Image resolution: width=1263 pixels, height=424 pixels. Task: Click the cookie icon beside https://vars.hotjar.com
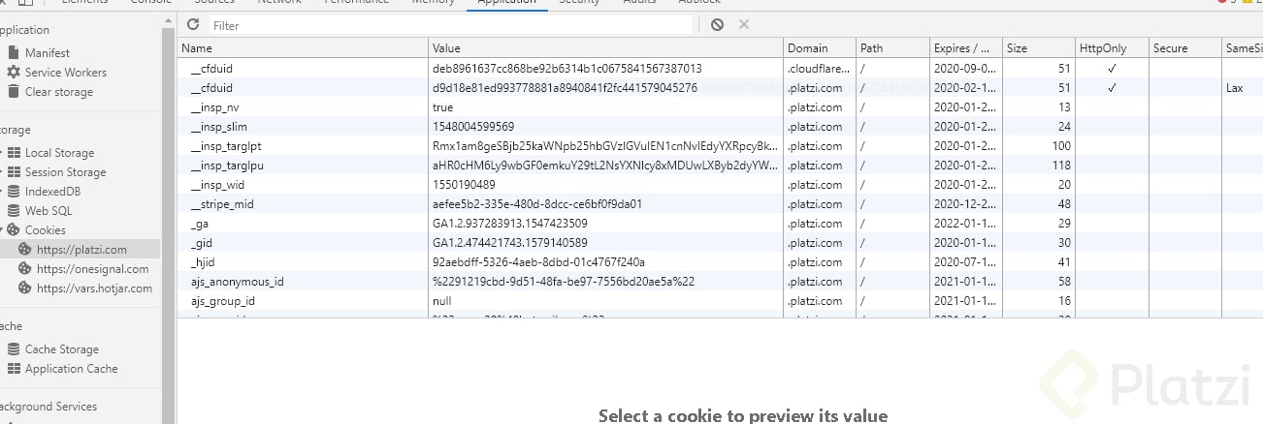click(x=25, y=288)
